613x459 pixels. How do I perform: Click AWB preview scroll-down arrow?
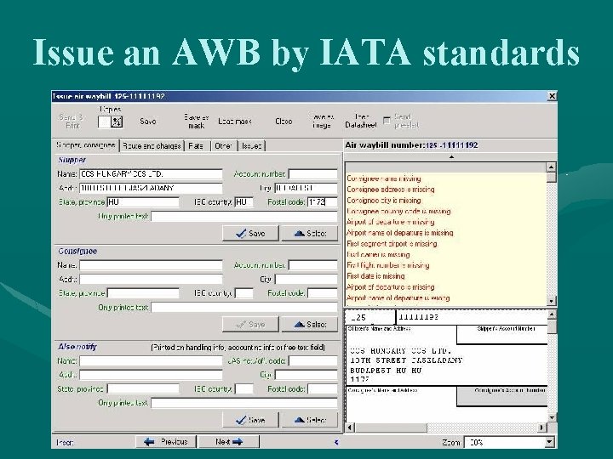click(x=551, y=417)
